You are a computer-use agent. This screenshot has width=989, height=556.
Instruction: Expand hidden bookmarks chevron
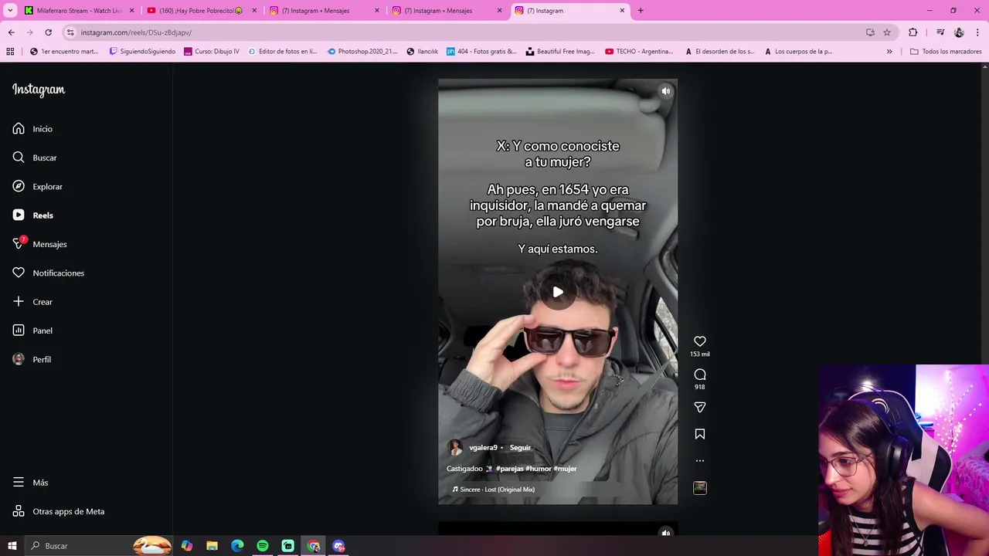click(x=889, y=52)
